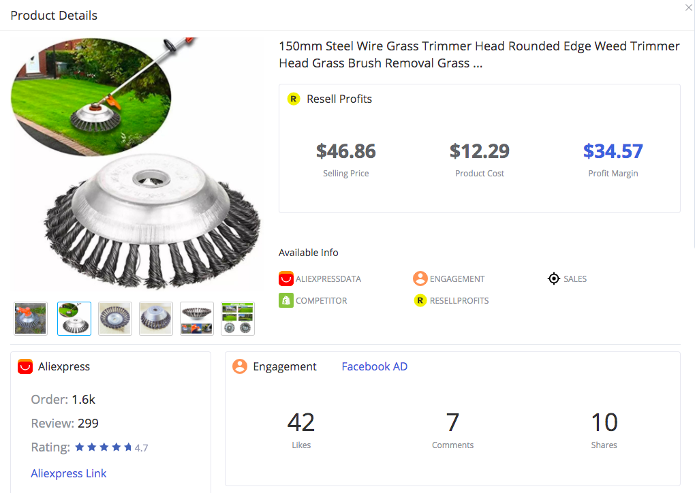Select the second highlighted product thumbnail
Image resolution: width=695 pixels, height=493 pixels.
click(74, 319)
